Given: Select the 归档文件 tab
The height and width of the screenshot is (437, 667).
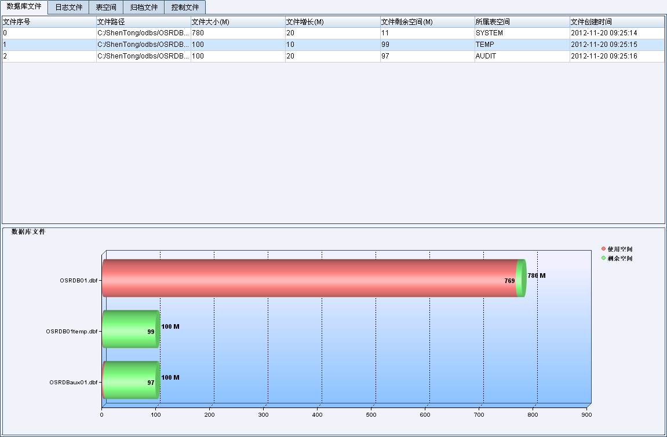Looking at the screenshot, I should 144,8.
